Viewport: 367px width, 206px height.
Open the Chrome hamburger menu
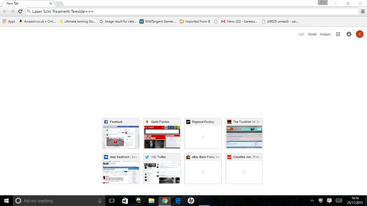click(x=362, y=11)
